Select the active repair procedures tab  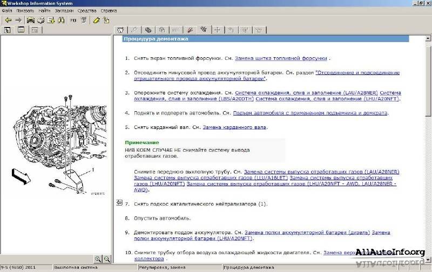(x=204, y=29)
